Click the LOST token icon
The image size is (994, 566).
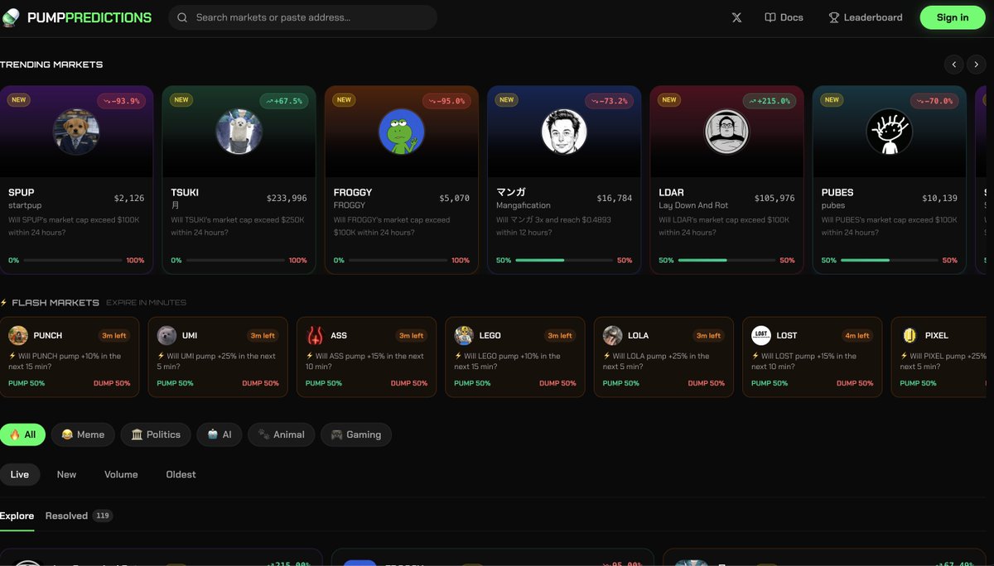coord(761,335)
